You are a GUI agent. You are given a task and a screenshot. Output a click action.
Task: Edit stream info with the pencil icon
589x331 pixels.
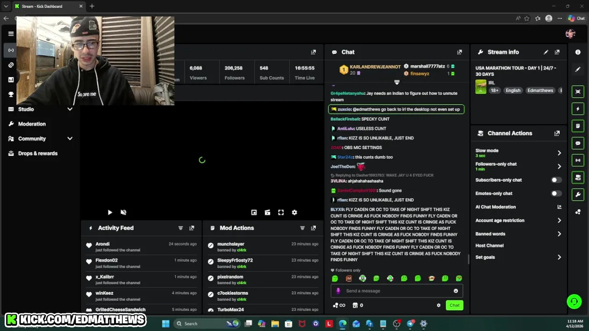[546, 52]
